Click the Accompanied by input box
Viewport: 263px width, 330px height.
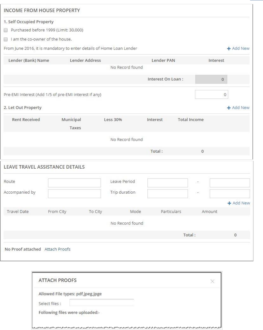(74, 193)
